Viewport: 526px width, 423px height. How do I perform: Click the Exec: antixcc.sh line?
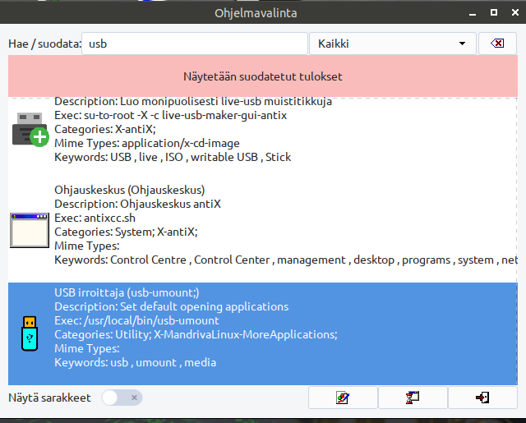[95, 218]
